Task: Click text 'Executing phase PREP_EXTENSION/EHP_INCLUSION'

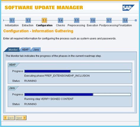Action: 57,76
